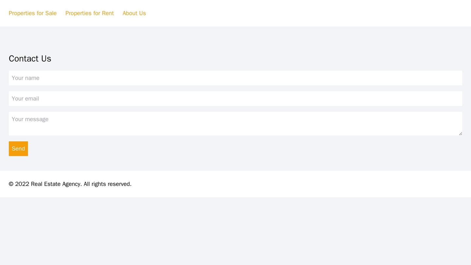The width and height of the screenshot is (471, 265).
Task: Open the About Us page
Action: (134, 13)
